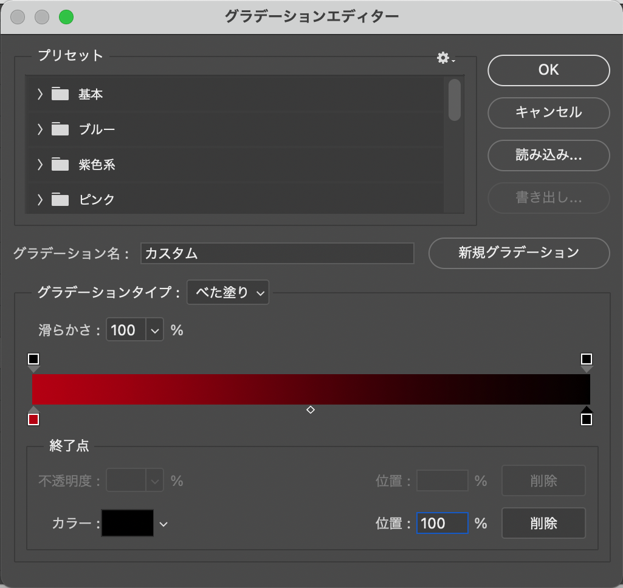Select the red color stop below gradient
Screen dimensions: 623x588
click(x=33, y=419)
